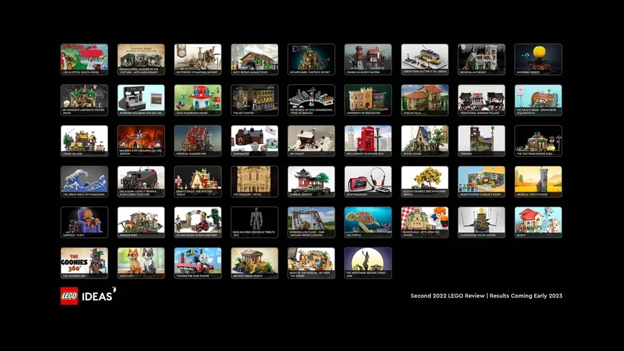The image size is (624, 351).
Task: Open the Sea Turtle thumbnail
Action: click(368, 223)
